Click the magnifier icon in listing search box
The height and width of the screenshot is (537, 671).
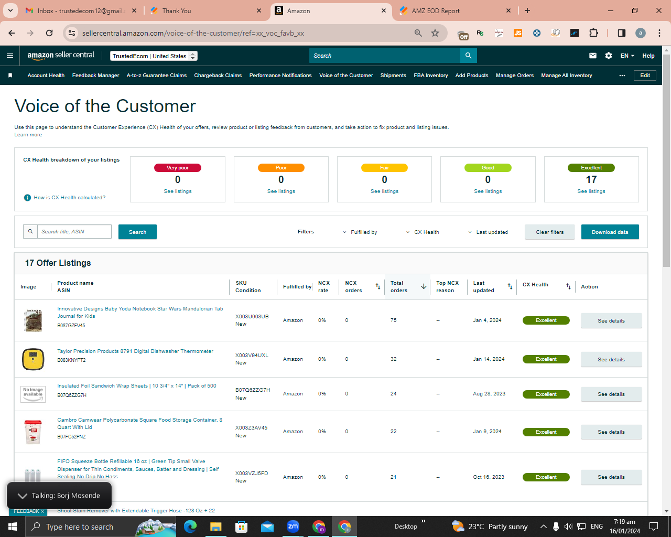point(30,232)
